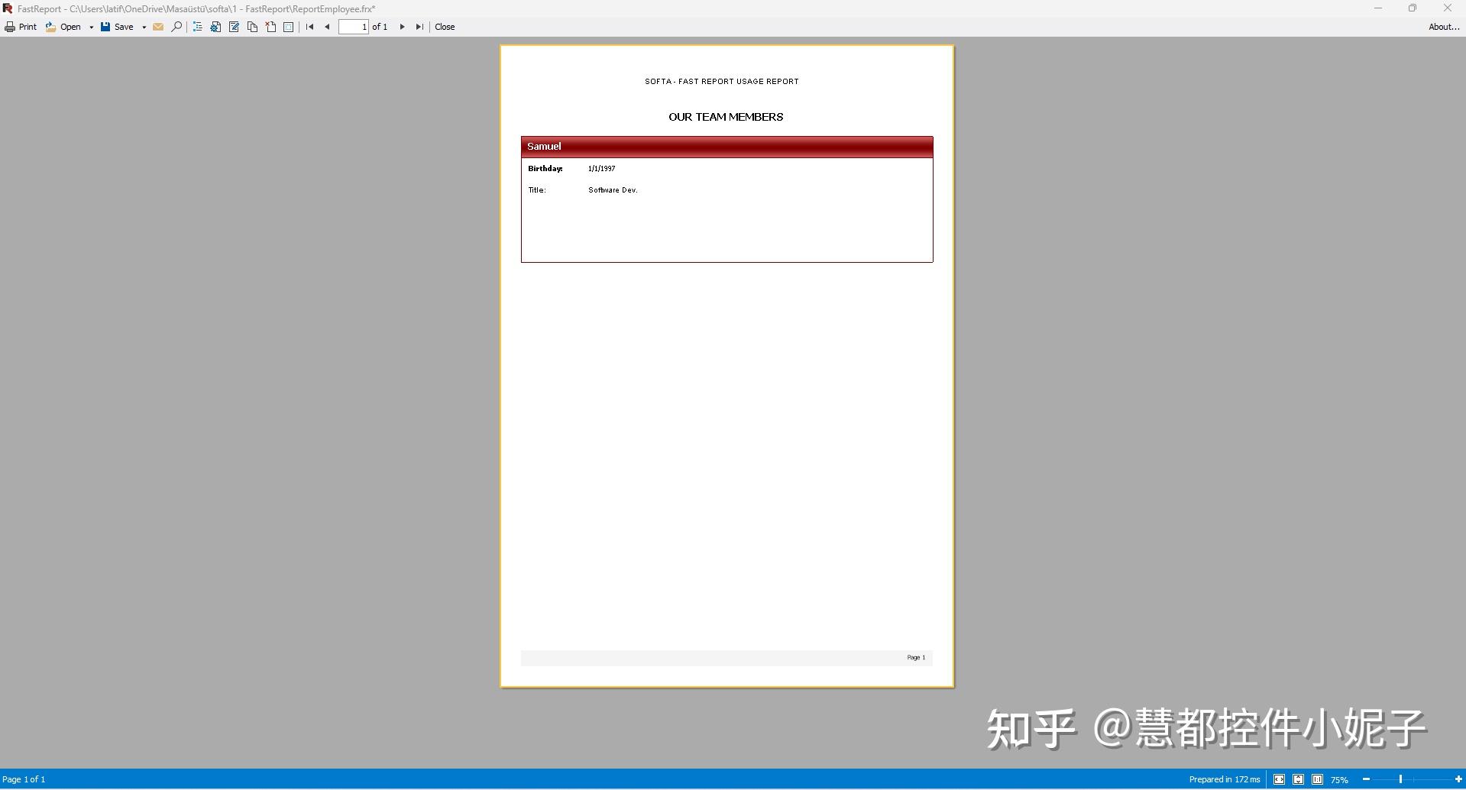
Task: Open page setup gear icon
Action: [215, 27]
